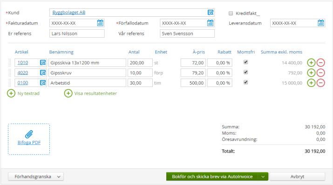Viewport: 333px width, 185px height.
Task: Focus the Leveransdatum date field
Action: pos(298,23)
